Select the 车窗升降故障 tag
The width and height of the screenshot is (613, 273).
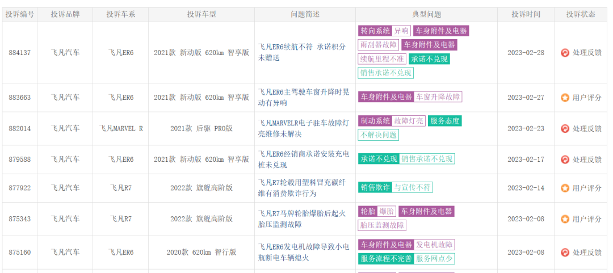438,97
